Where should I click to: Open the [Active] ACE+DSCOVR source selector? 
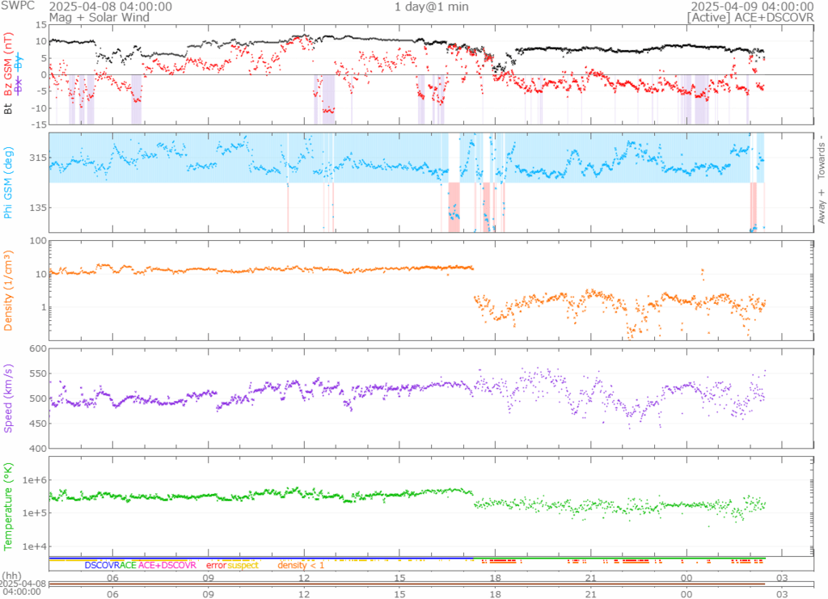coord(750,17)
